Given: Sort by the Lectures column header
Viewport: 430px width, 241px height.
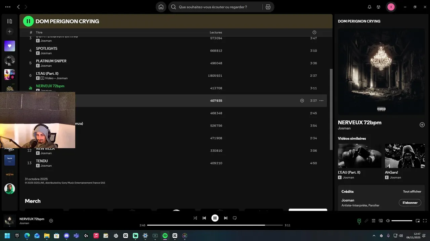Looking at the screenshot, I should [x=216, y=32].
